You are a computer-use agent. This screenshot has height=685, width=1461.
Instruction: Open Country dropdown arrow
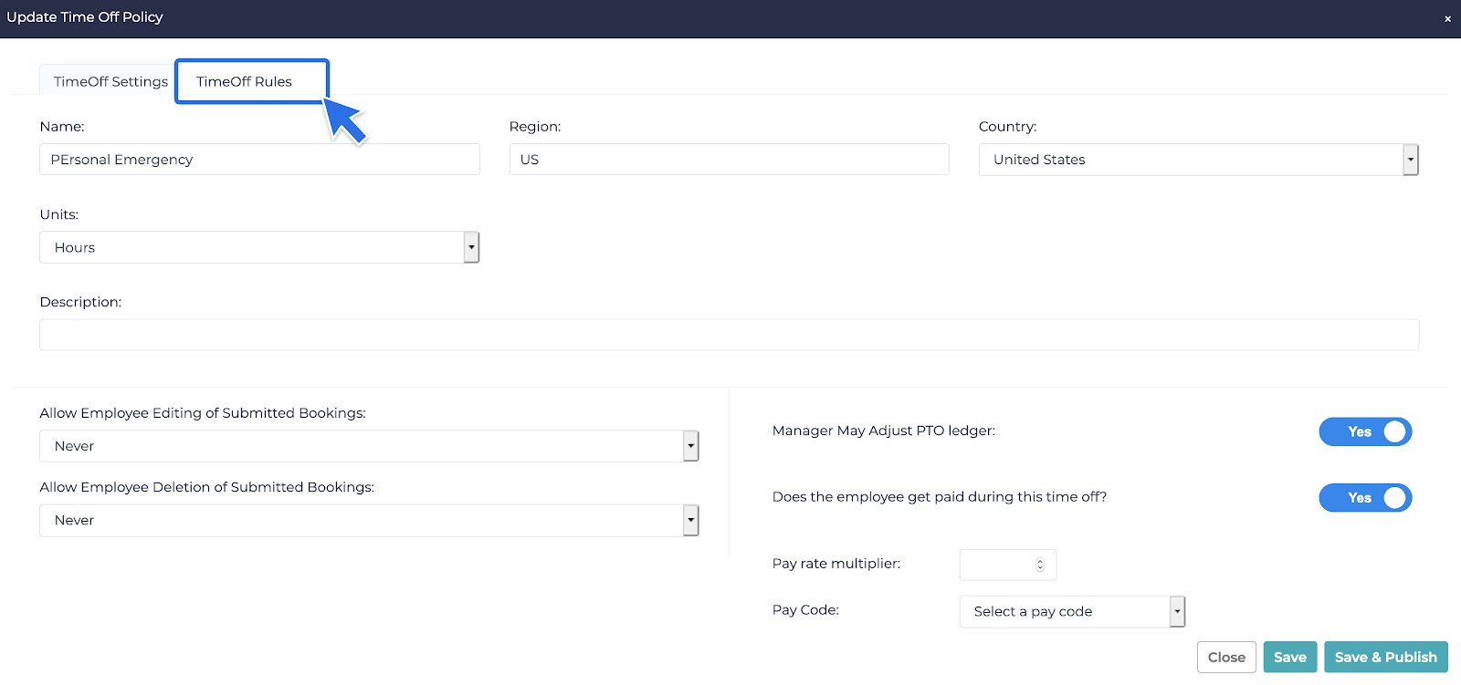pos(1410,160)
